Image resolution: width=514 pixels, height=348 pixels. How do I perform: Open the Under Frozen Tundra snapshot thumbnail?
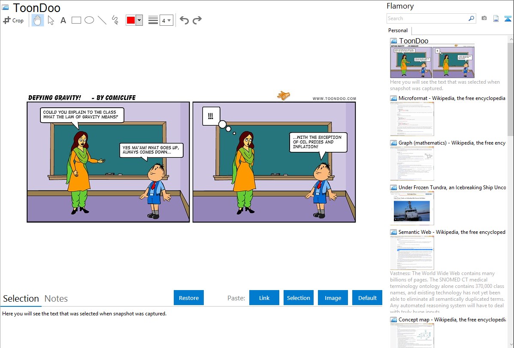412,208
